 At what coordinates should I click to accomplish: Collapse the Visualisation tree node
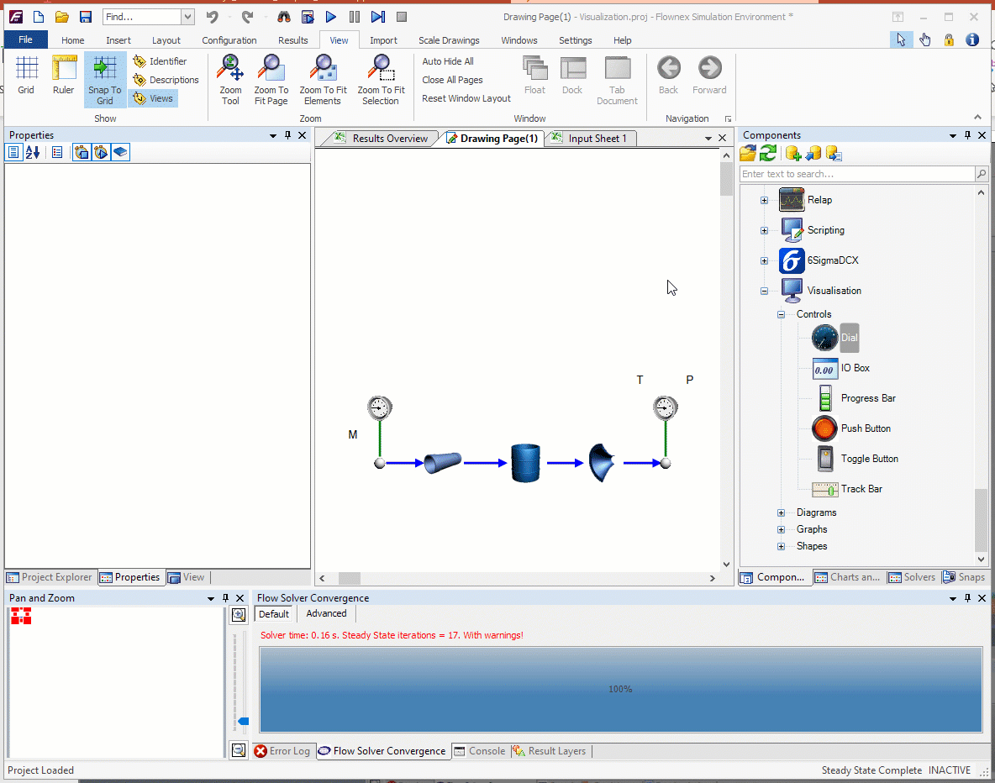764,291
